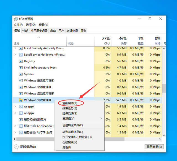Switch to the 性能 tab
This screenshot has width=177, height=161.
tap(25, 31)
